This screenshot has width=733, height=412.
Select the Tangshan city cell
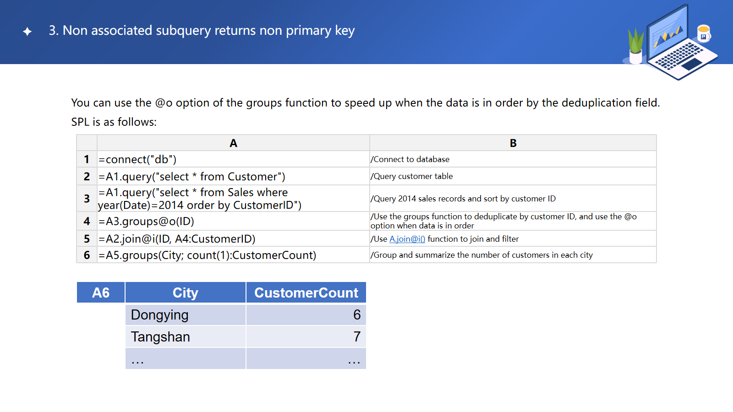(x=160, y=337)
